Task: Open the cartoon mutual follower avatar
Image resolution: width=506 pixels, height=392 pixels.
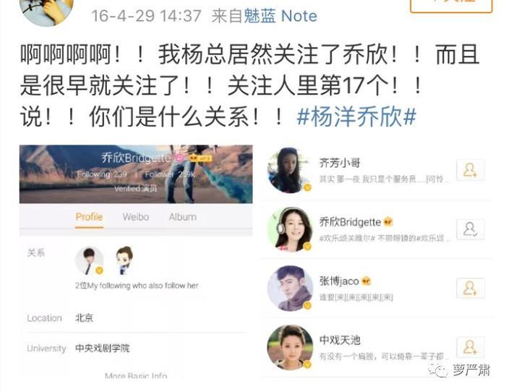Action: point(124,261)
